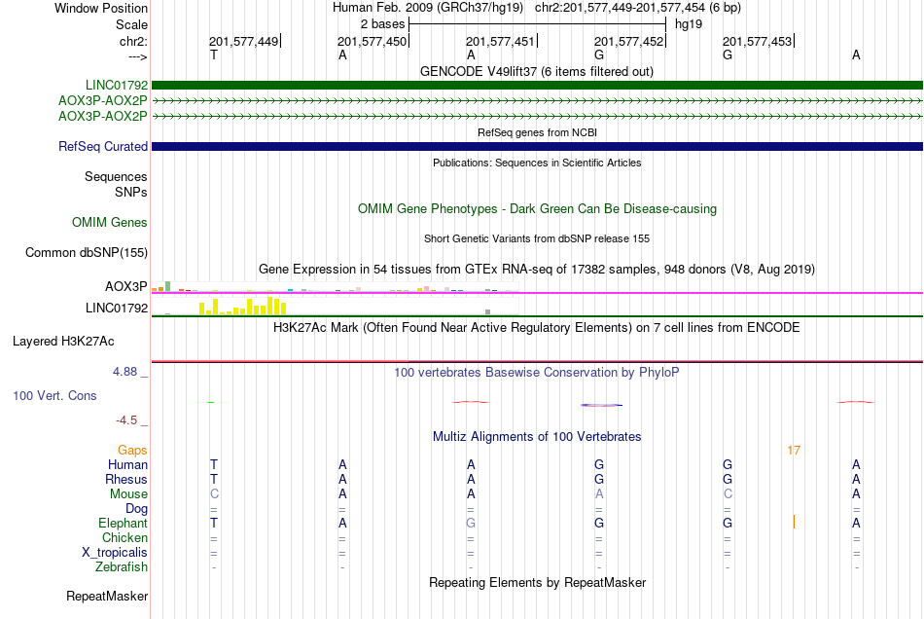Image resolution: width=924 pixels, height=619 pixels.
Task: Click the solid green LINC01792 gene bar
Action: [537, 85]
